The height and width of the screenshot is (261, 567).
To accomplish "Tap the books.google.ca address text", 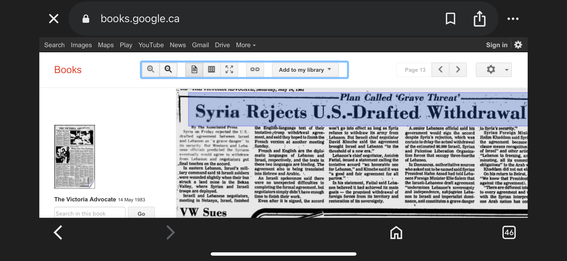I will (x=140, y=19).
